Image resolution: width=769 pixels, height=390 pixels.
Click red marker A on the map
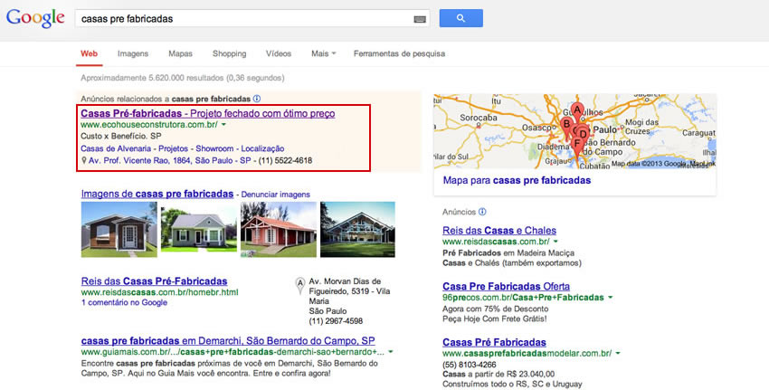point(577,110)
